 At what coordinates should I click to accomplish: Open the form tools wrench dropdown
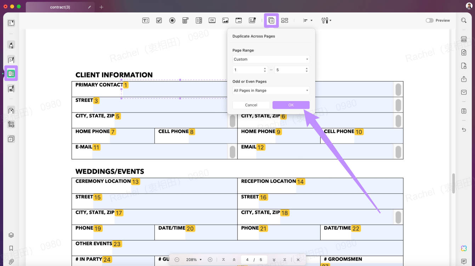[326, 21]
